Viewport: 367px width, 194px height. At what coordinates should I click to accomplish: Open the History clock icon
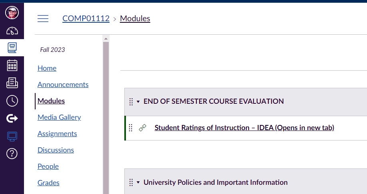pos(12,101)
